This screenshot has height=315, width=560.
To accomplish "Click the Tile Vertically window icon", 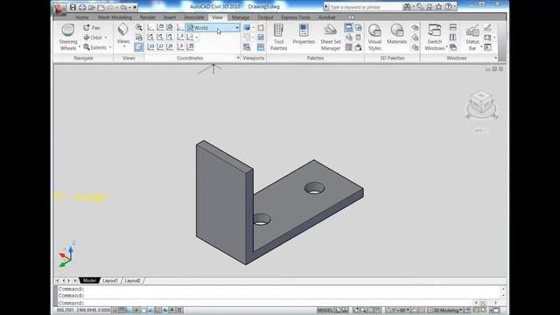I will 453,37.
